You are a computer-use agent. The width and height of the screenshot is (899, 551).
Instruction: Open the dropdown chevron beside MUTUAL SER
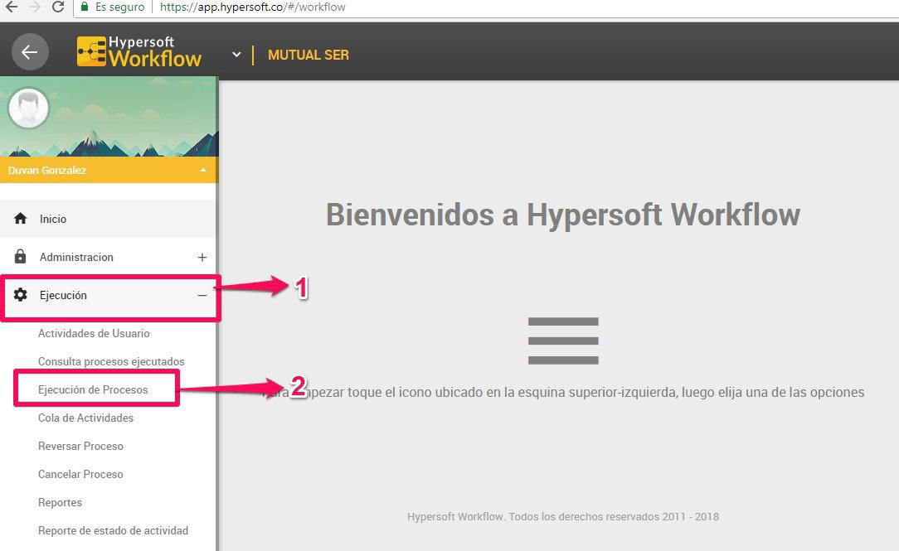tap(236, 55)
